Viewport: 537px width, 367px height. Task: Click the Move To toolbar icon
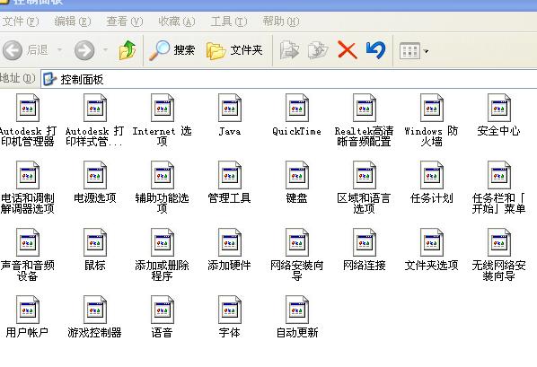coord(290,50)
